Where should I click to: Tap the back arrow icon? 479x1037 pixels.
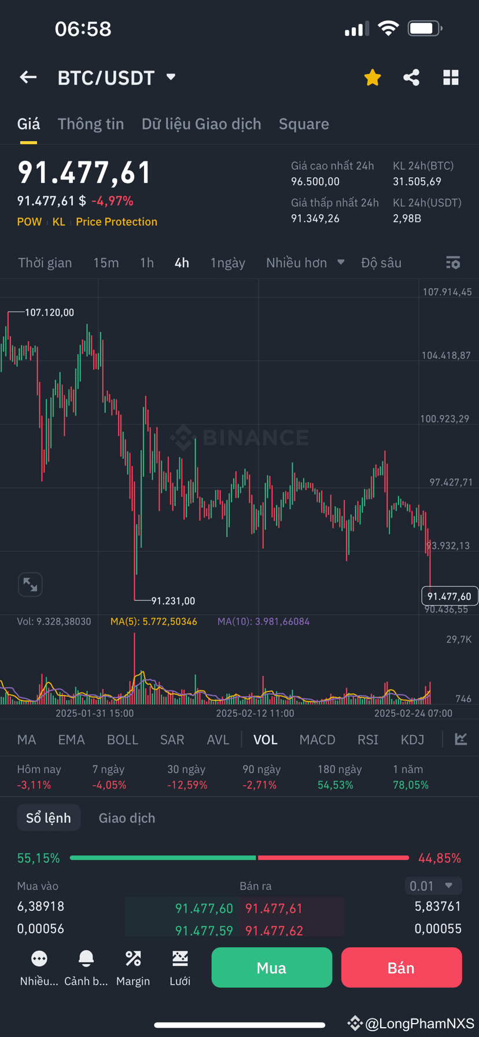pyautogui.click(x=28, y=77)
